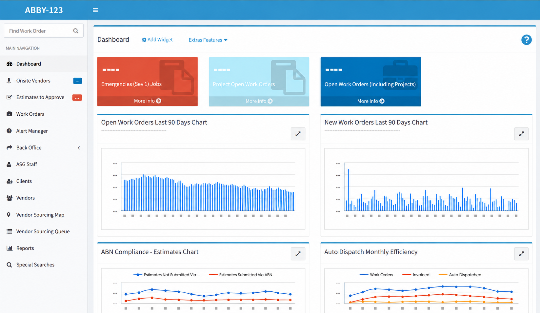Image resolution: width=540 pixels, height=313 pixels.
Task: Click the Back Office label
Action: (29, 147)
